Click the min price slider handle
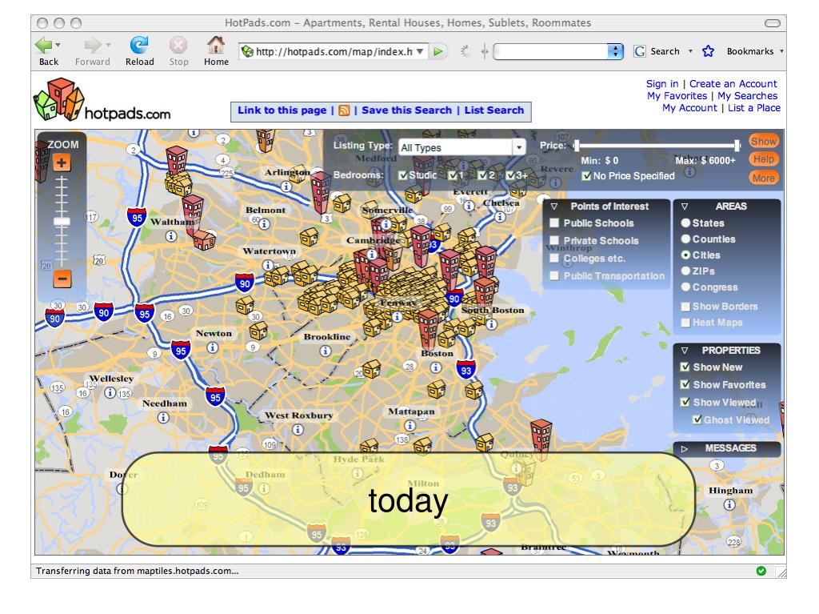Screen dimensions: 819x614 pos(576,146)
